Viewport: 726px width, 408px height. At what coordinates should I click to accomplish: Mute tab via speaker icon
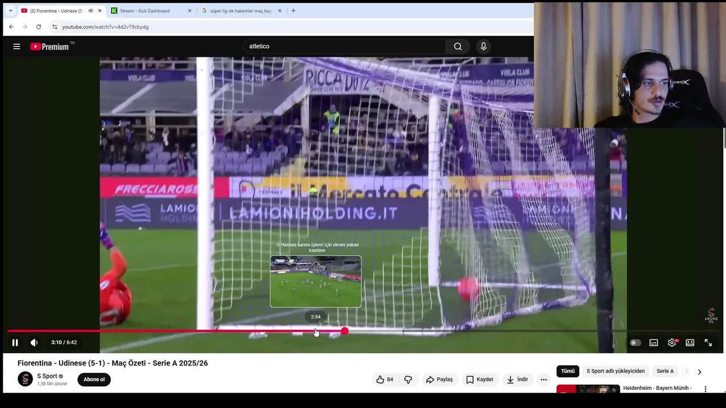click(90, 11)
